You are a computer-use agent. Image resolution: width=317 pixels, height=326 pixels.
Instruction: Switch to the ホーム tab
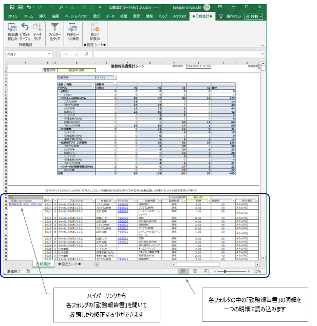point(29,16)
